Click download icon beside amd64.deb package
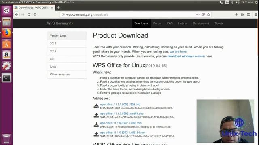The width and height of the screenshot is (259, 145). pyautogui.click(x=96, y=115)
